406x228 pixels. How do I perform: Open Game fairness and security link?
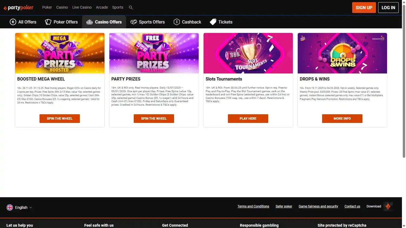pos(318,206)
